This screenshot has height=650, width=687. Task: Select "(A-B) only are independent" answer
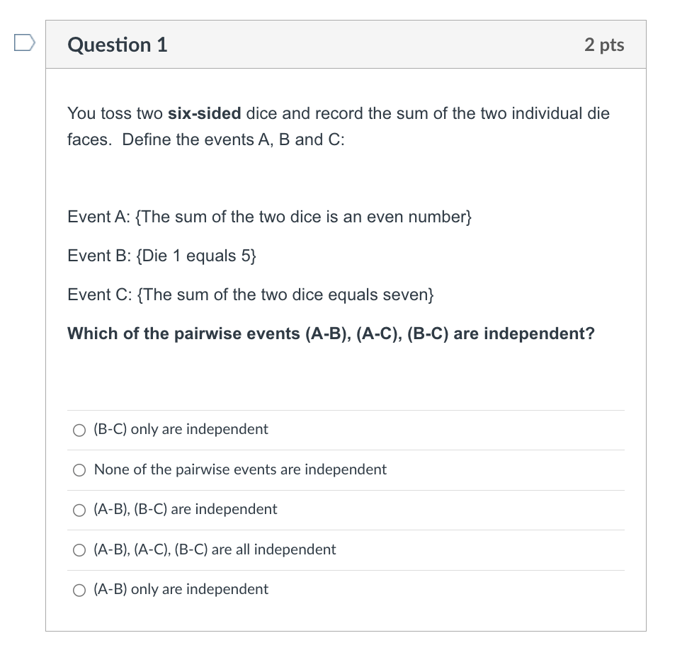pos(79,589)
